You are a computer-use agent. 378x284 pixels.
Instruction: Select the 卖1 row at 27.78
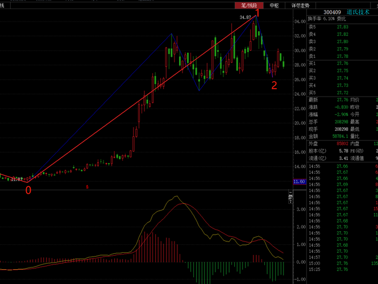click(342, 56)
